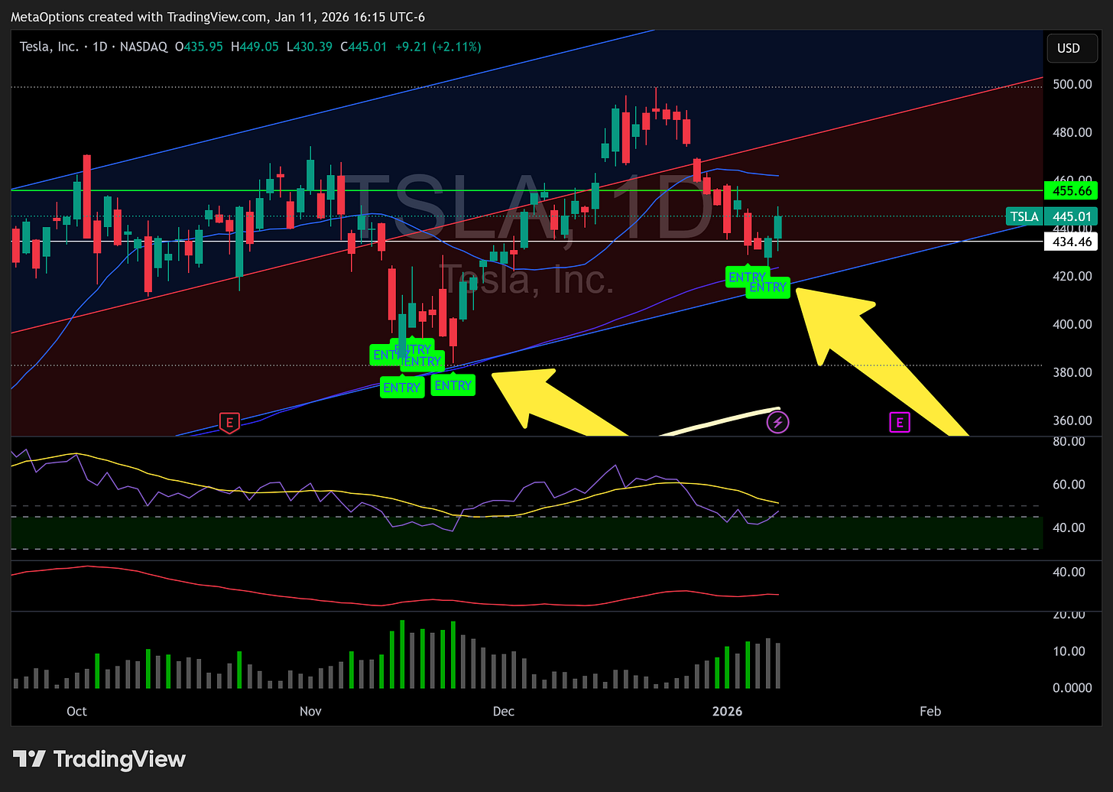Click an ENTRY signal label near November lows
The width and height of the screenshot is (1113, 792).
[402, 388]
